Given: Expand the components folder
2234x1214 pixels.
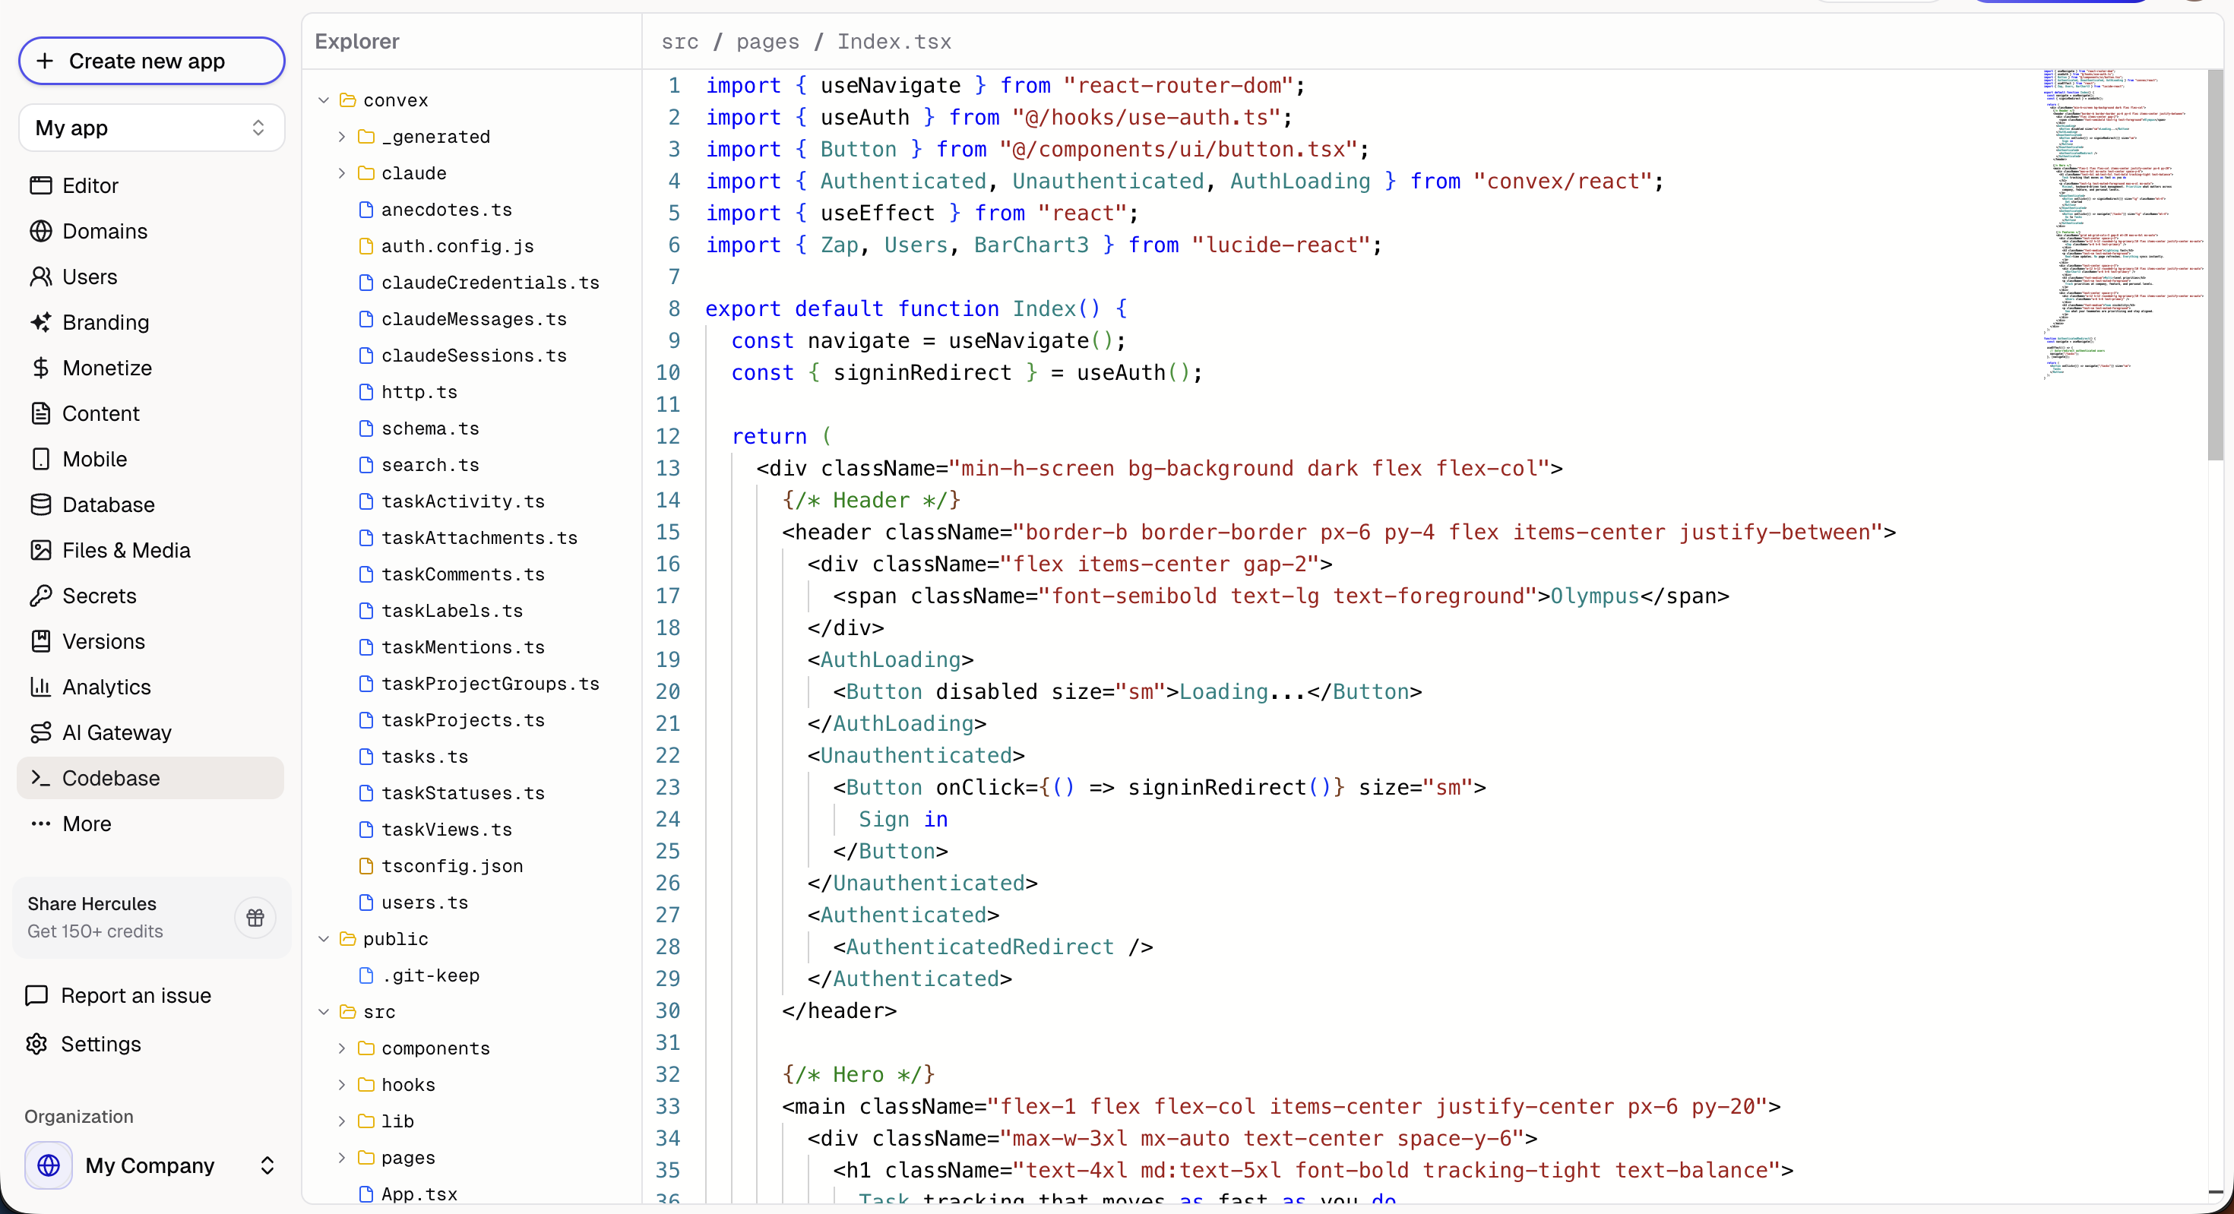Looking at the screenshot, I should 342,1048.
